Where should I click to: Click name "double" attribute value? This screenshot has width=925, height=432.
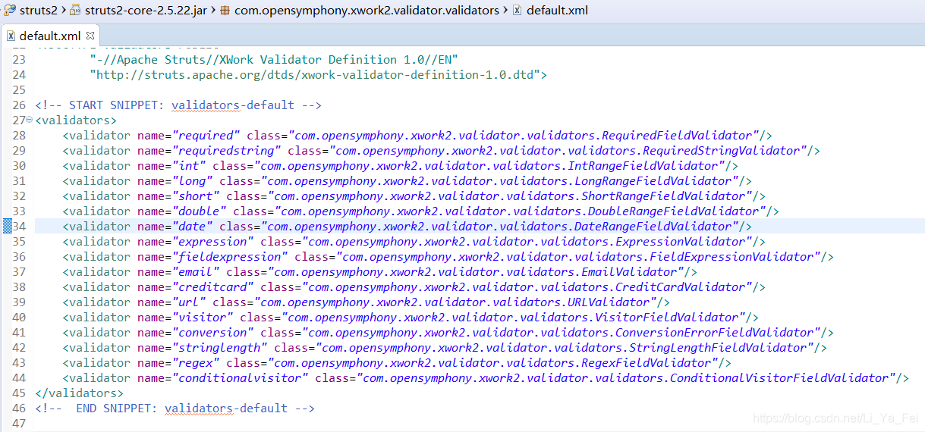[200, 211]
